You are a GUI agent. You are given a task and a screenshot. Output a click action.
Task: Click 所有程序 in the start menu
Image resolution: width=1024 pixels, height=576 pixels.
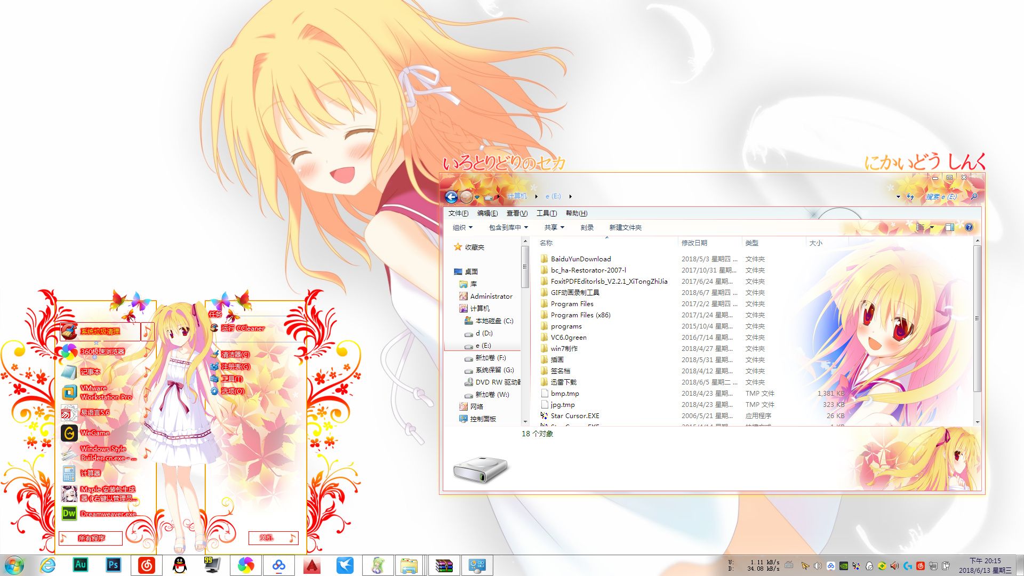[x=91, y=538]
